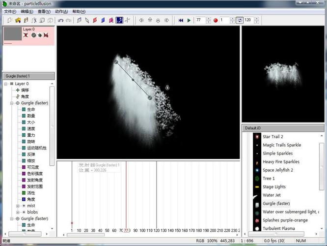The image size is (327, 246).
Task: Expand the mist particle node
Action: coord(18,206)
